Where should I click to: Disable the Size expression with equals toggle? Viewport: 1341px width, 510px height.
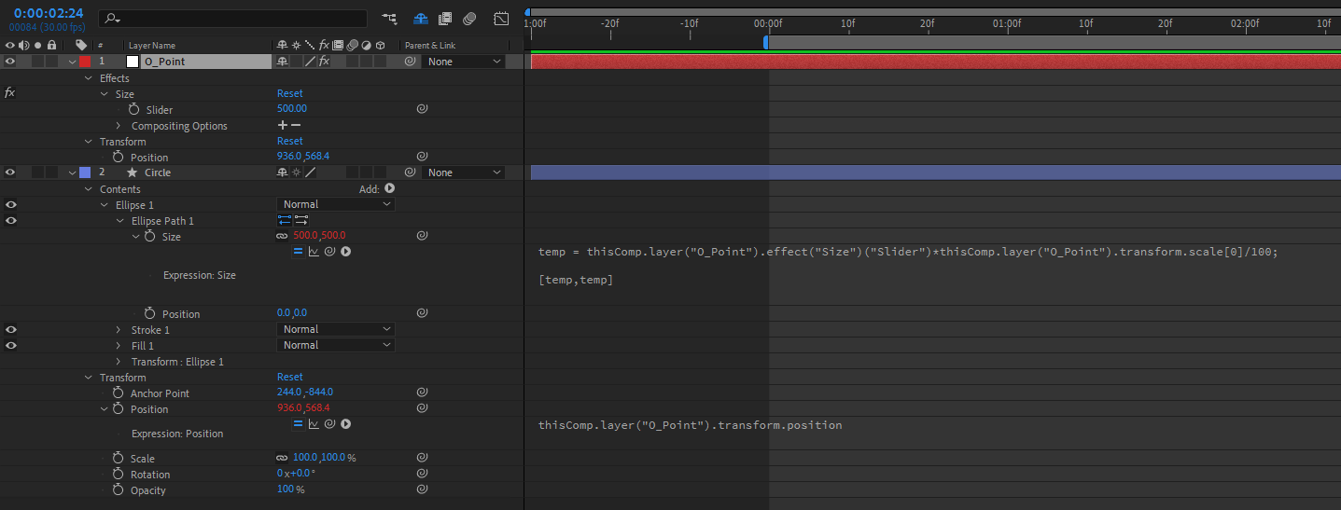299,252
